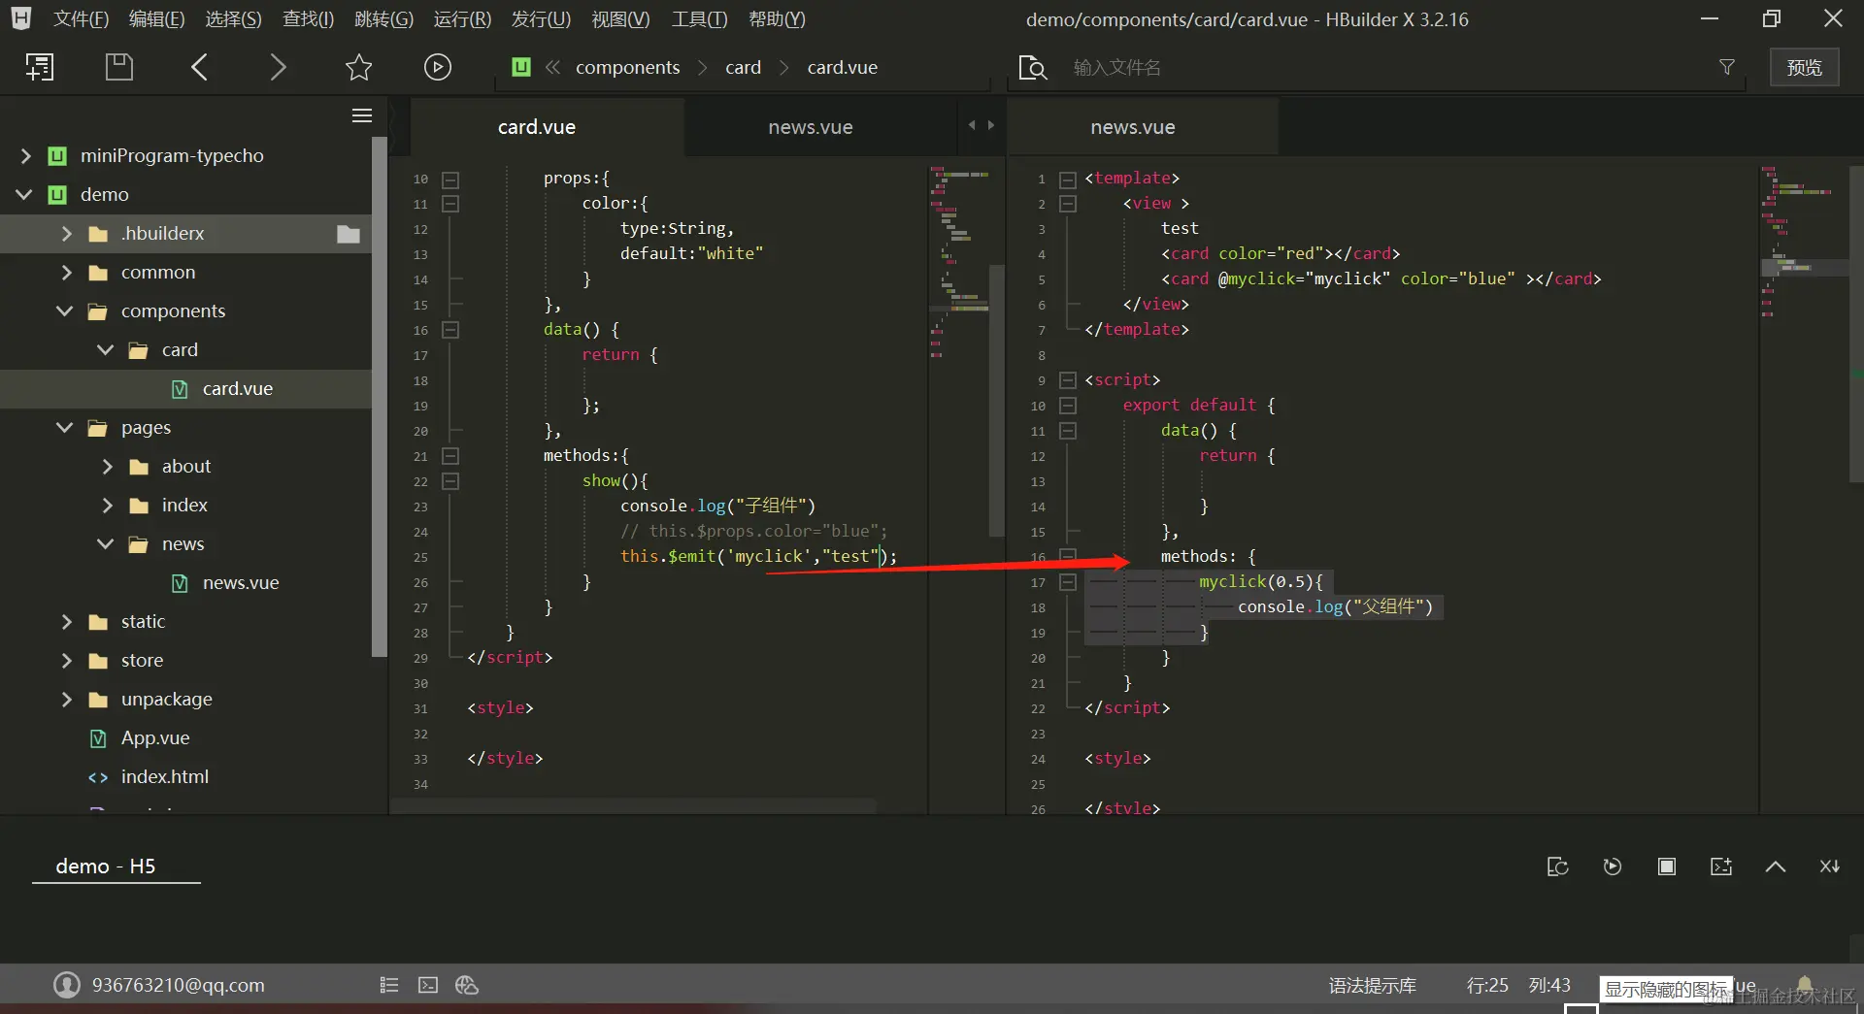Fold the template block in news.vue
This screenshot has width=1864, height=1014.
pyautogui.click(x=1068, y=180)
